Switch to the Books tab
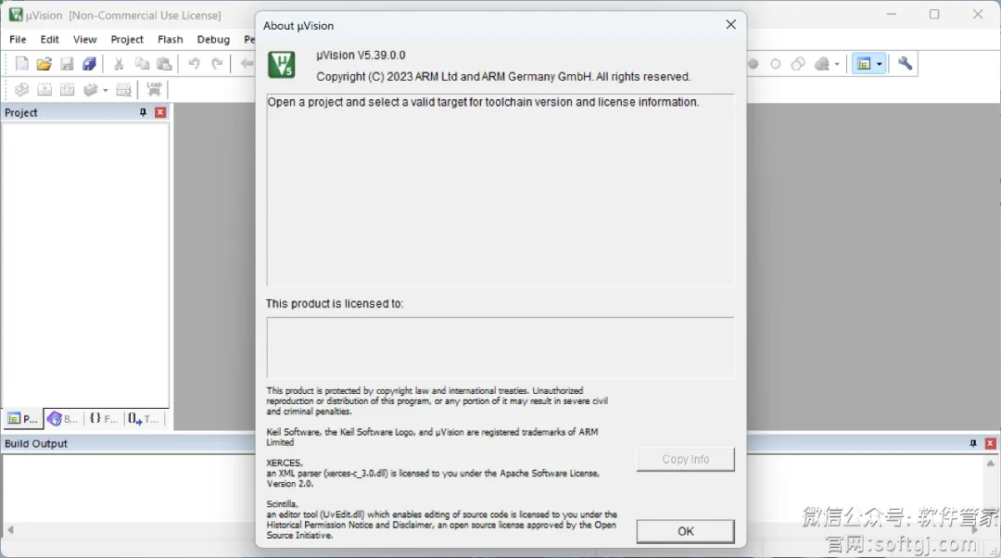 (63, 419)
